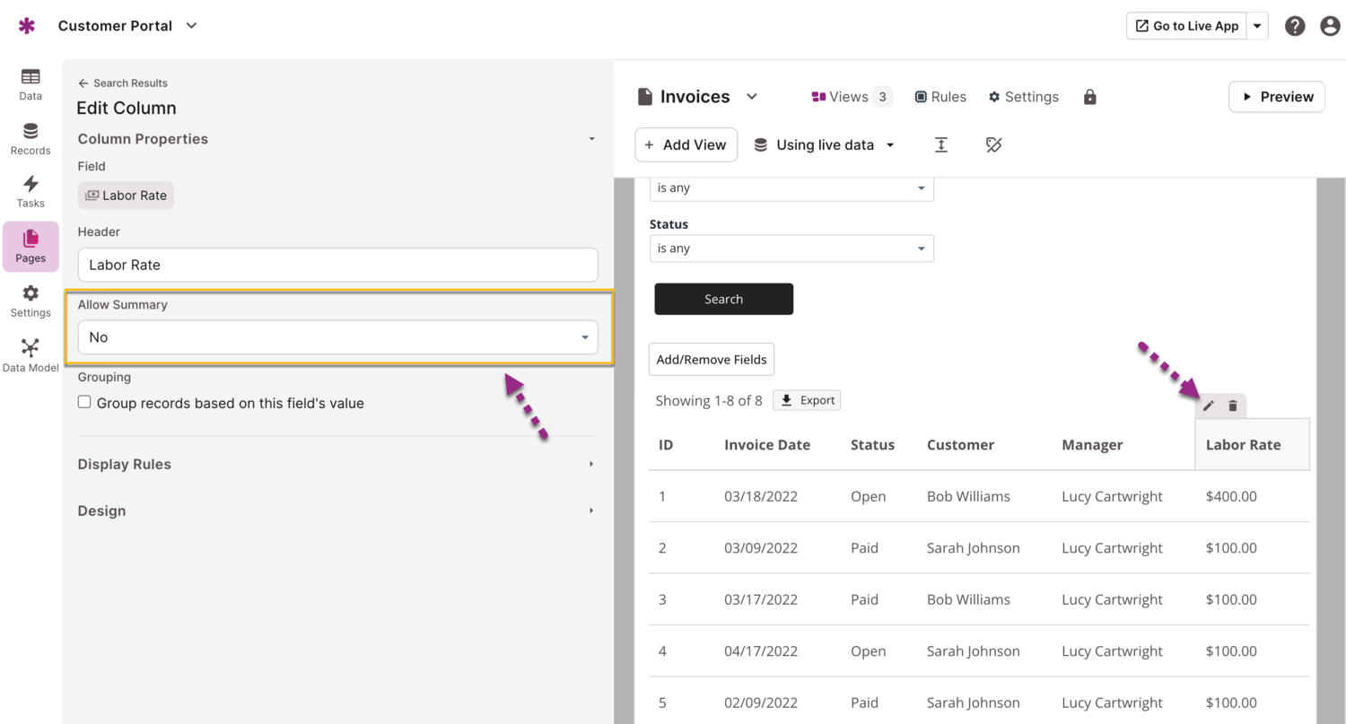1346x724 pixels.
Task: Click the lock icon next to Settings
Action: (1089, 97)
